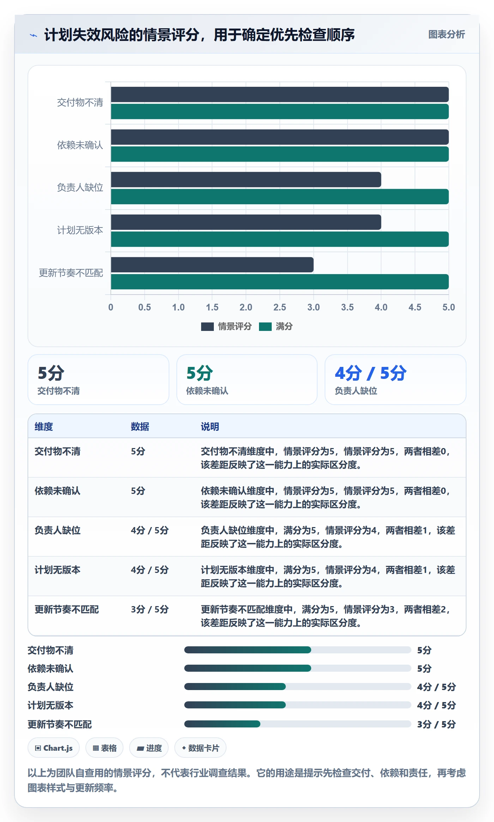Click the 进度 tag chip
The image size is (494, 822).
(x=149, y=748)
